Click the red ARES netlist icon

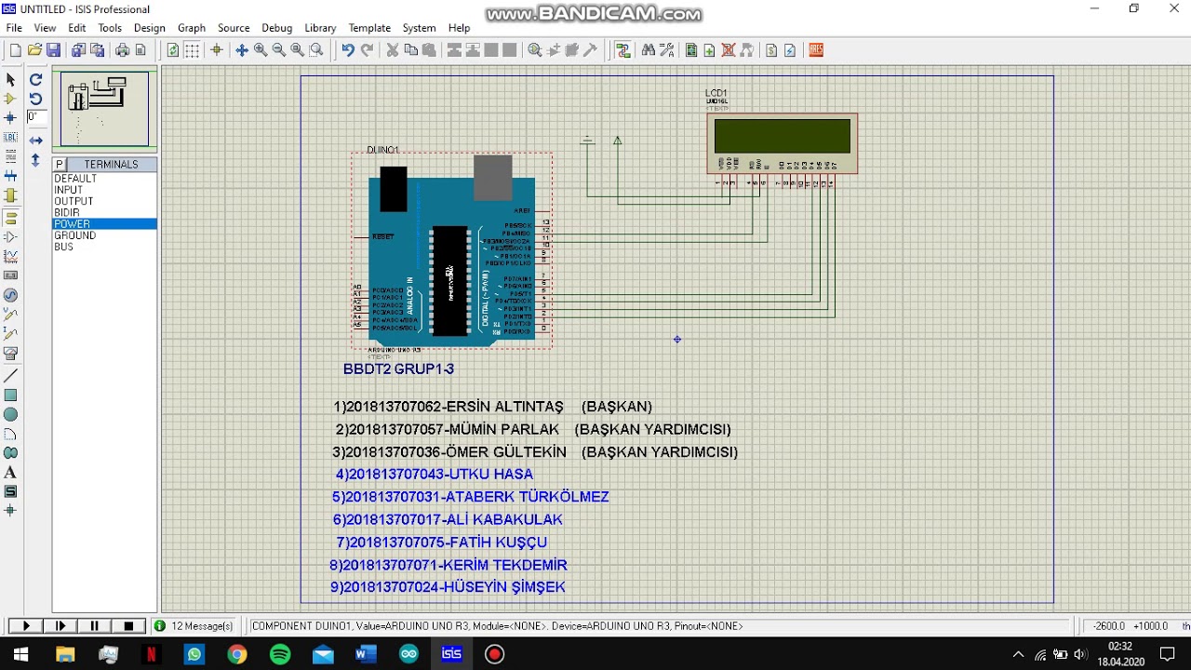coord(816,50)
